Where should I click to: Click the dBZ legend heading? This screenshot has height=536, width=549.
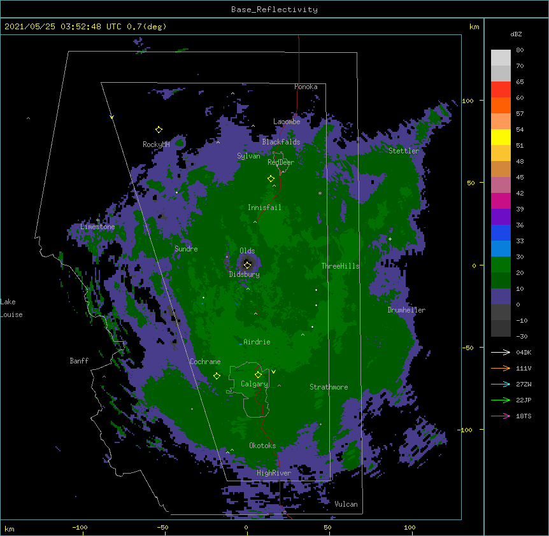(x=516, y=34)
